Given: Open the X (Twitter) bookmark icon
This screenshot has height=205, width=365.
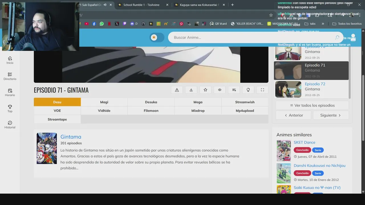Looking at the screenshot, I should [117, 24].
